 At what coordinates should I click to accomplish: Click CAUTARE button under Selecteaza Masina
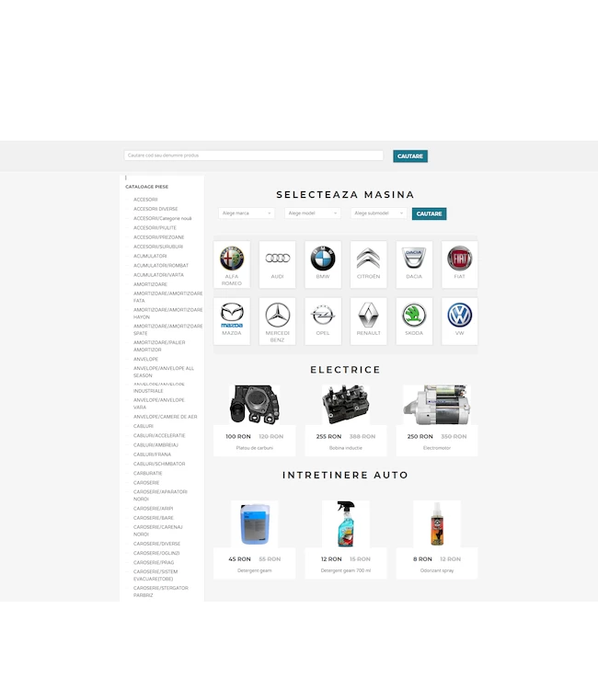pyautogui.click(x=429, y=213)
